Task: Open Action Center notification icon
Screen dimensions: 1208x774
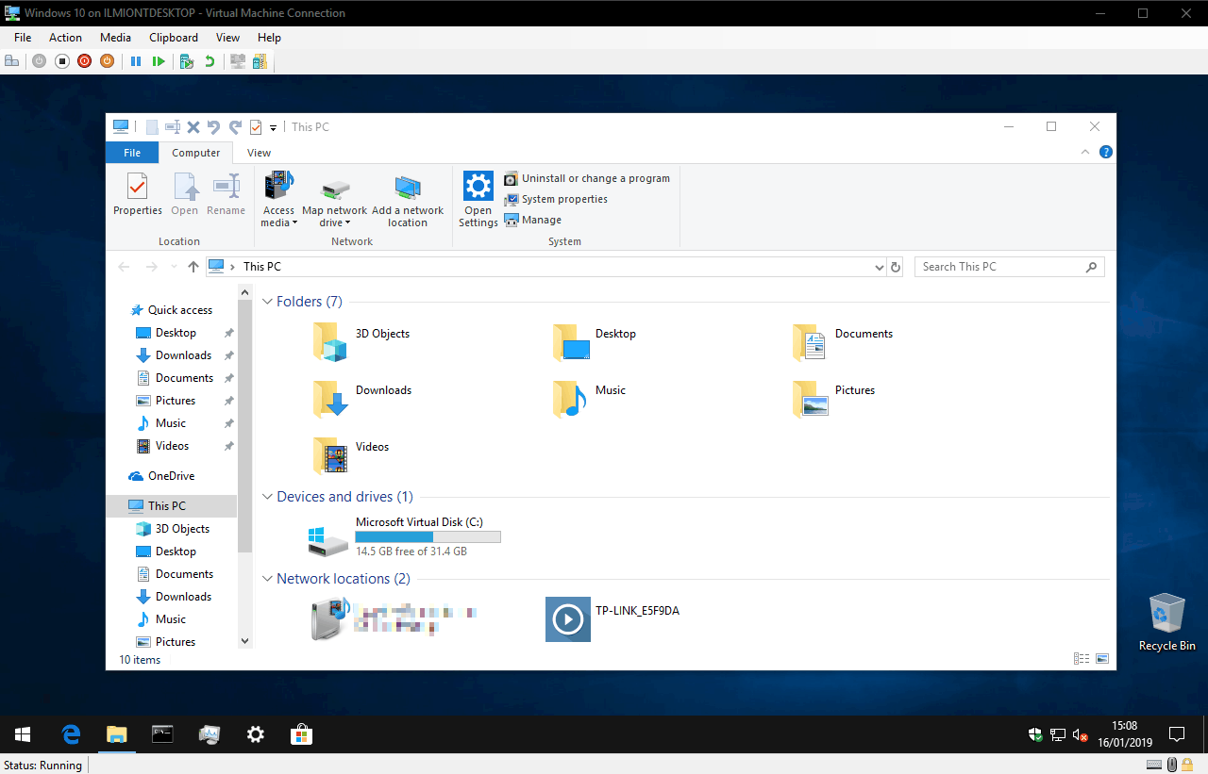Action: point(1177,734)
